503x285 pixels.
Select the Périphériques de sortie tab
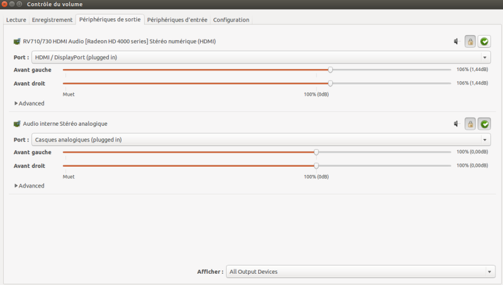click(x=110, y=20)
